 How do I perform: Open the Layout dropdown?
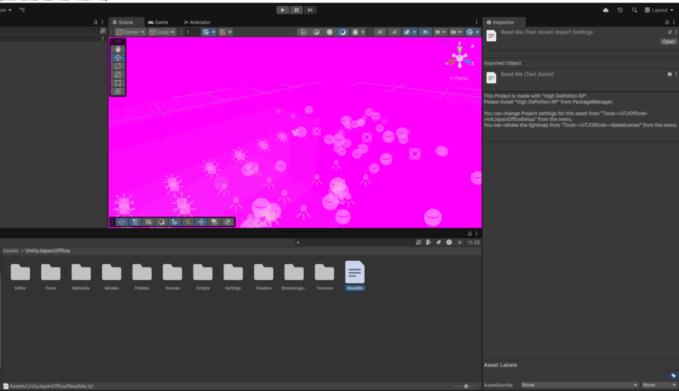coord(659,10)
